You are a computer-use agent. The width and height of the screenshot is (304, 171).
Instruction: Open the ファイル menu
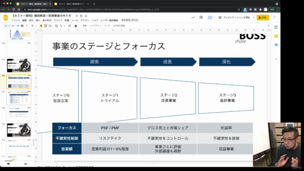16,20
